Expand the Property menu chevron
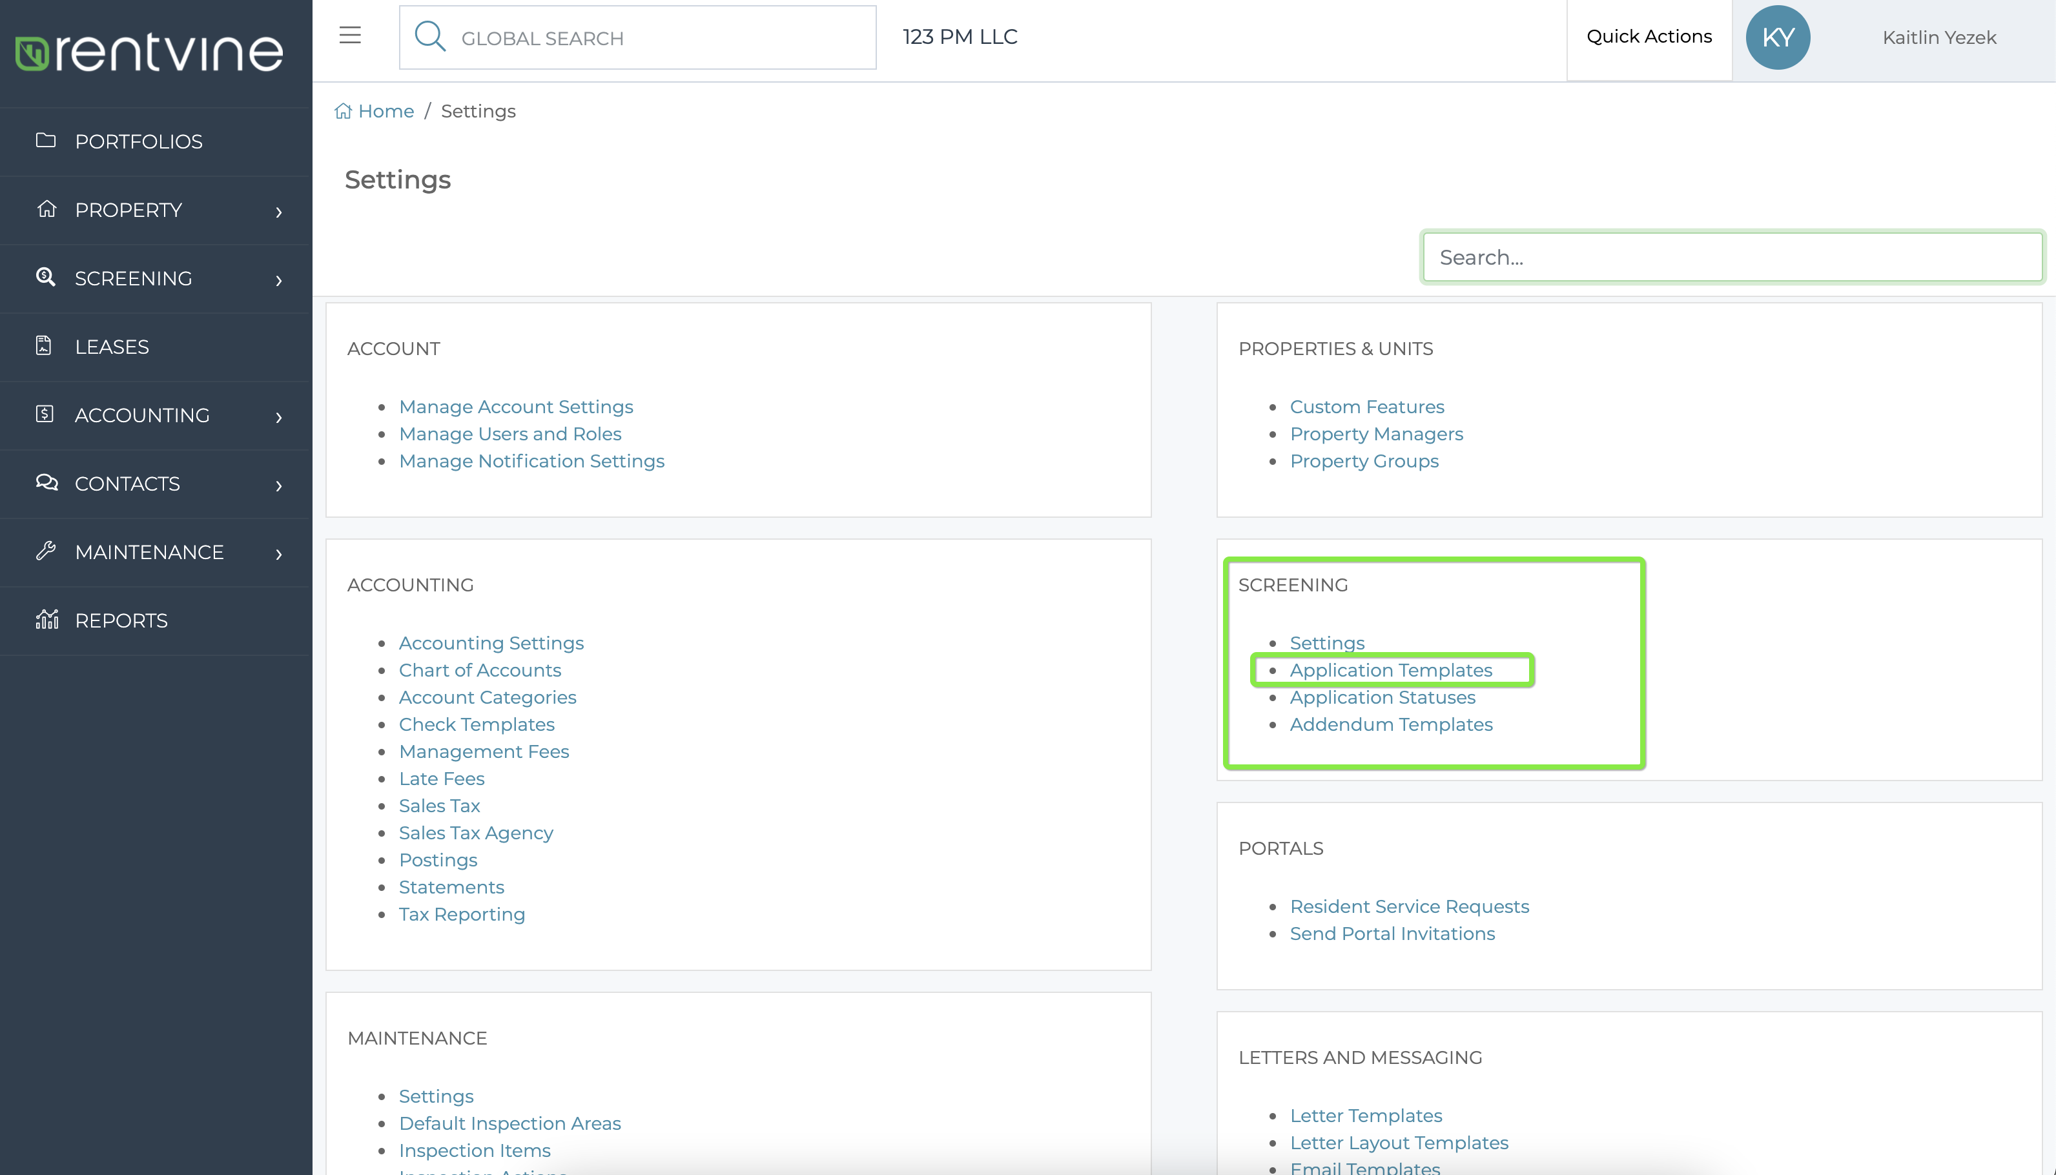 tap(279, 212)
